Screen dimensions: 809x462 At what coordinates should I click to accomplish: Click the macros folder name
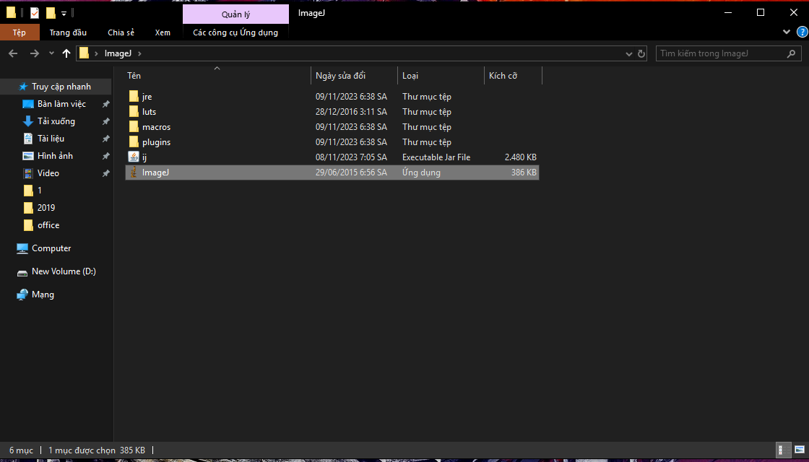[x=156, y=127]
